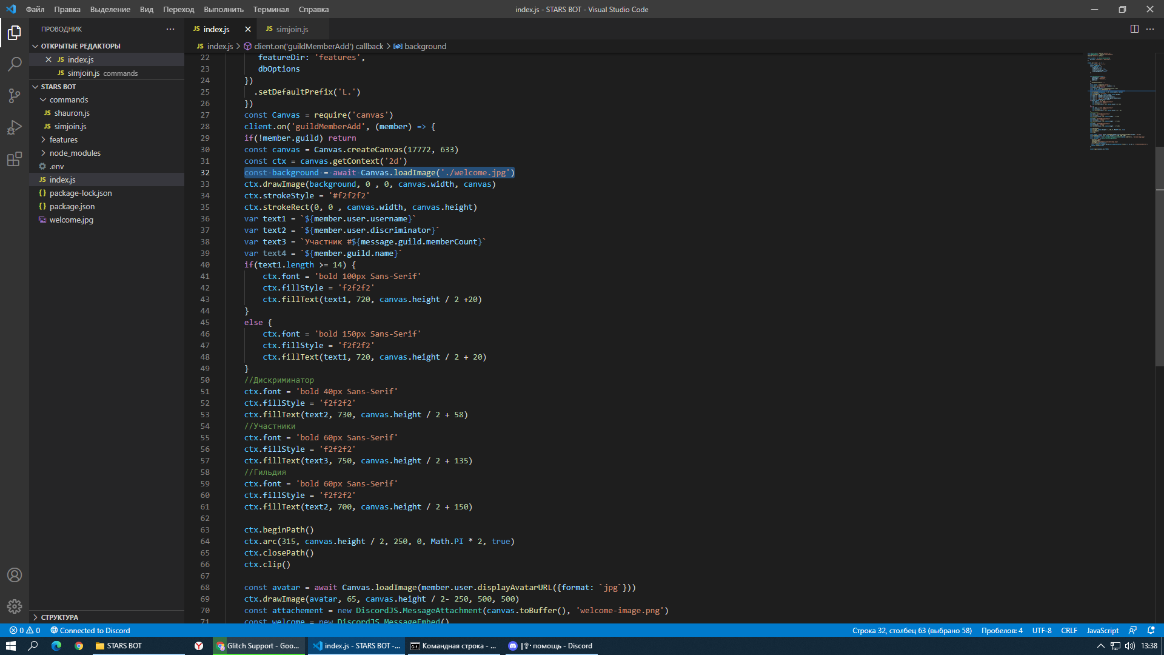
Task: Open the Extensions view
Action: click(x=15, y=160)
